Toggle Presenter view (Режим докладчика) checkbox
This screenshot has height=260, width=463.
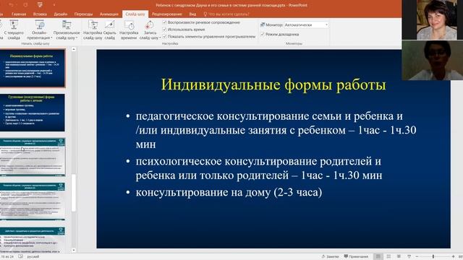[x=262, y=34]
